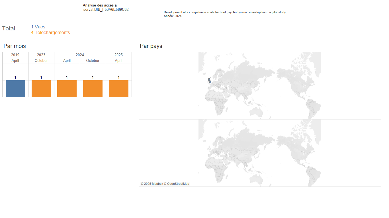Click the 'Par pays' section heading
Viewport: 389px width, 218px height.
click(x=151, y=46)
